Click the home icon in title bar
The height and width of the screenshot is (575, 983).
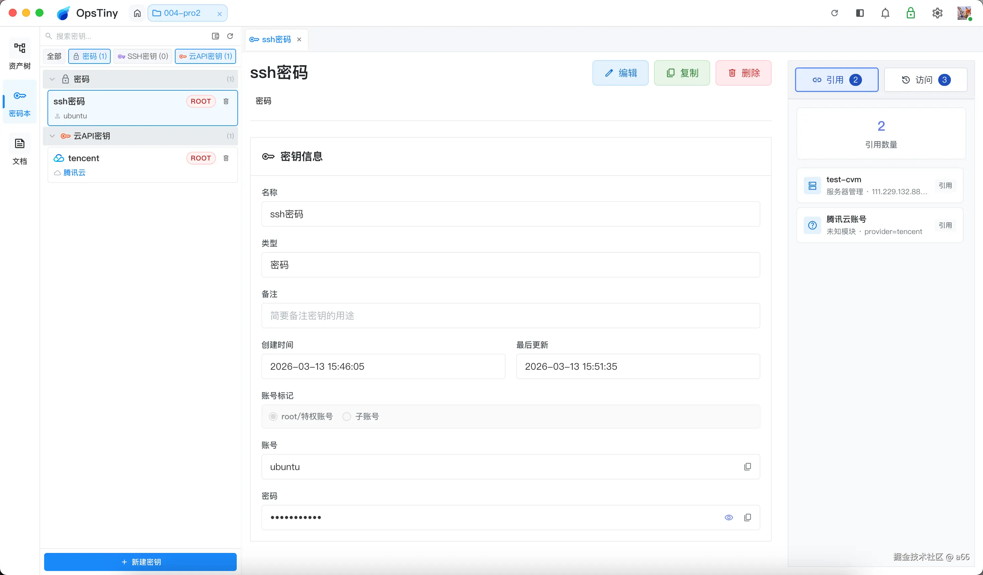137,13
